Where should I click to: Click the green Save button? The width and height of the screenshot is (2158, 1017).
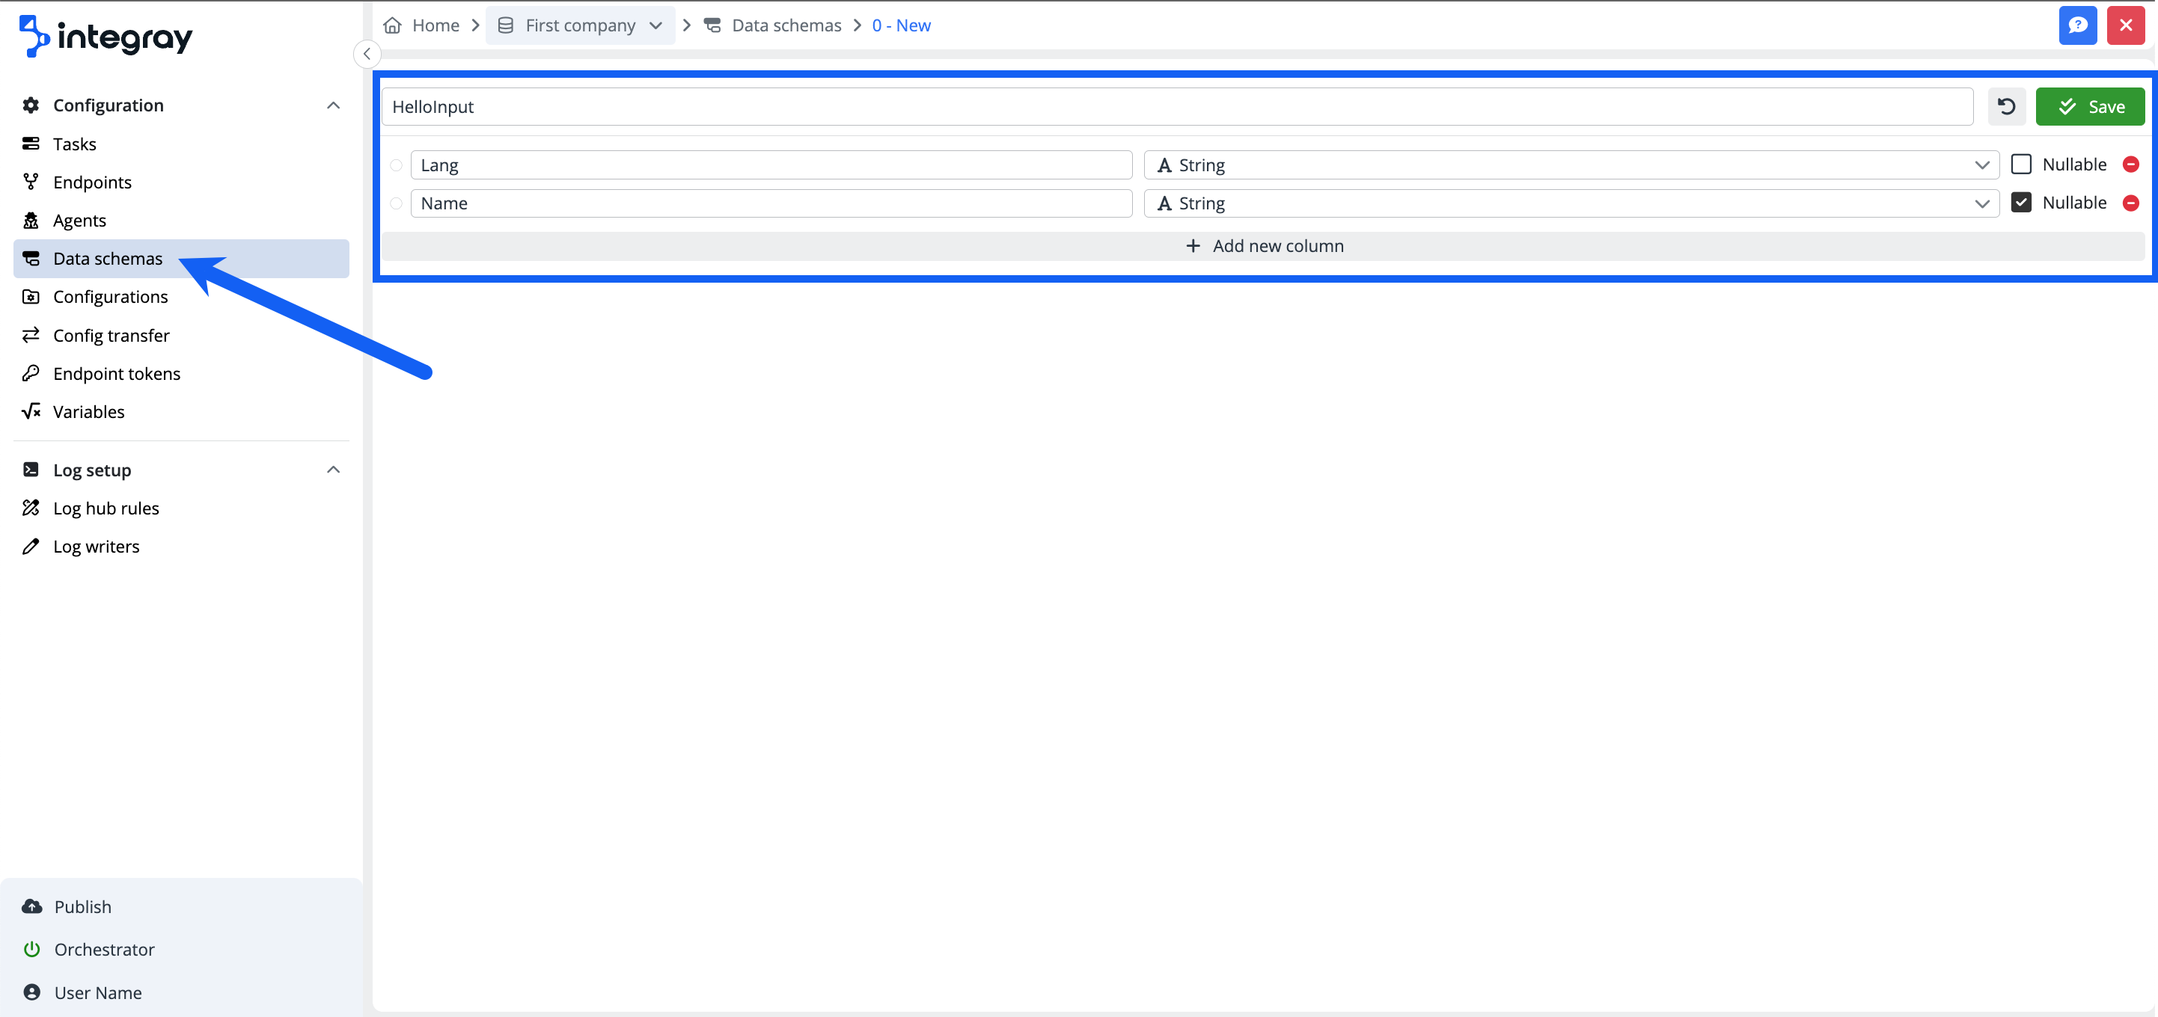[2089, 106]
